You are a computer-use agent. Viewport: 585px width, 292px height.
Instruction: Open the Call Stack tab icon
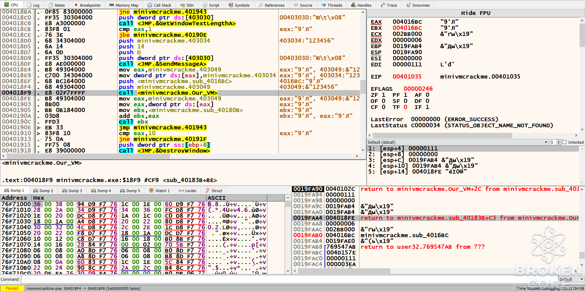click(150, 5)
